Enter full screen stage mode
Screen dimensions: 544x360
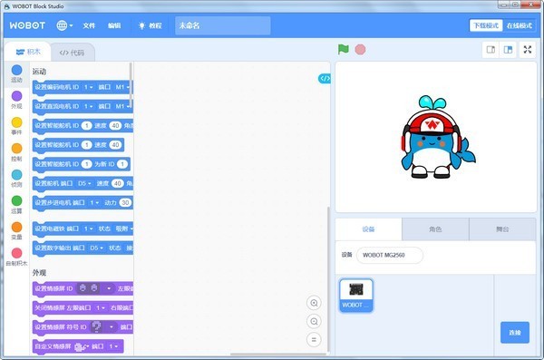[528, 50]
